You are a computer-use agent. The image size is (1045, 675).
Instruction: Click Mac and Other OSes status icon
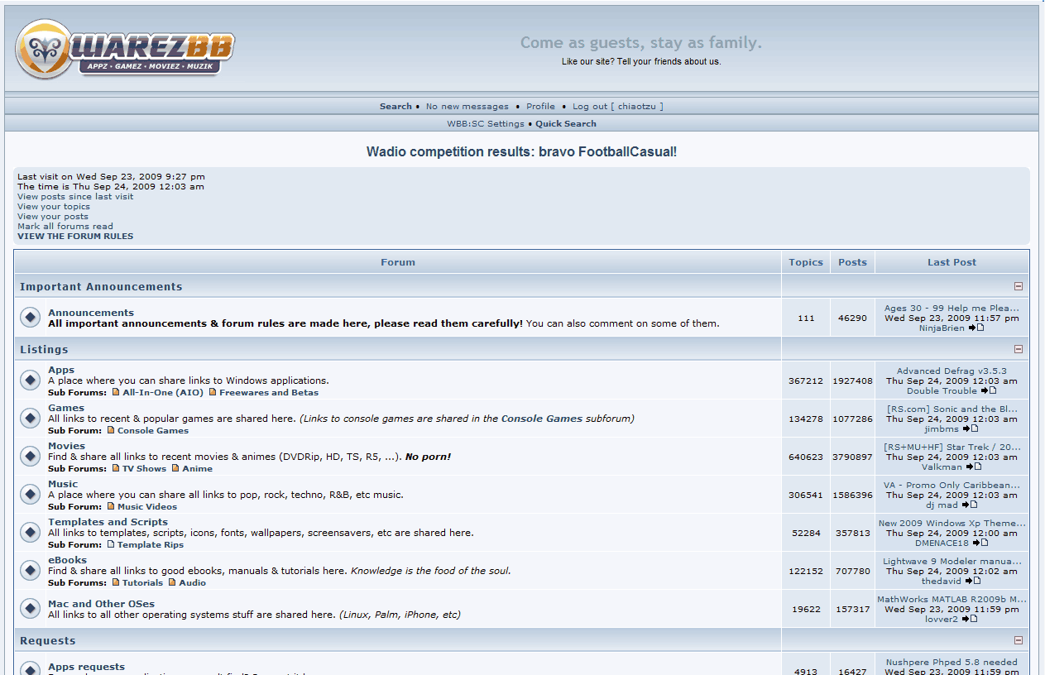click(x=30, y=609)
